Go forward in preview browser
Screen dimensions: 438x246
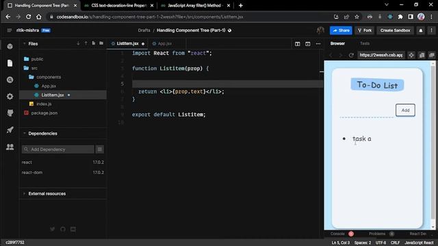[341, 55]
